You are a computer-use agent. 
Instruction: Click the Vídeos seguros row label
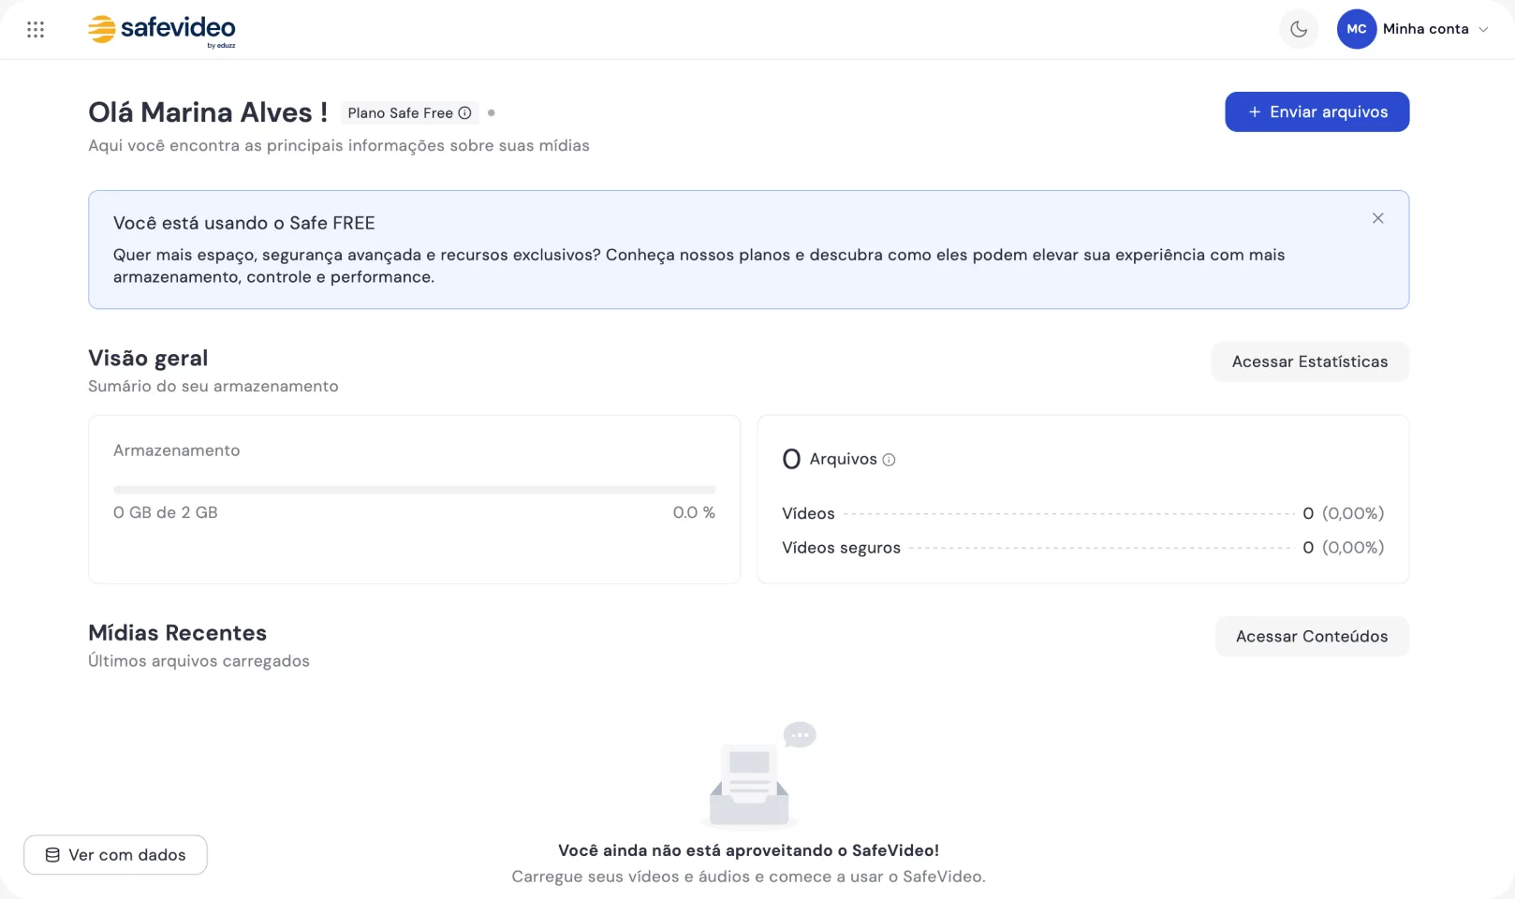pyautogui.click(x=841, y=548)
